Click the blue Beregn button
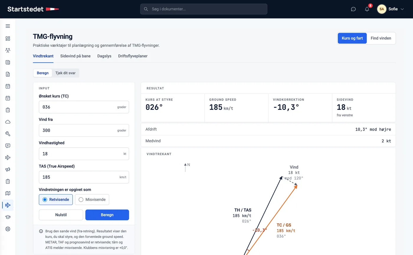 pyautogui.click(x=107, y=215)
